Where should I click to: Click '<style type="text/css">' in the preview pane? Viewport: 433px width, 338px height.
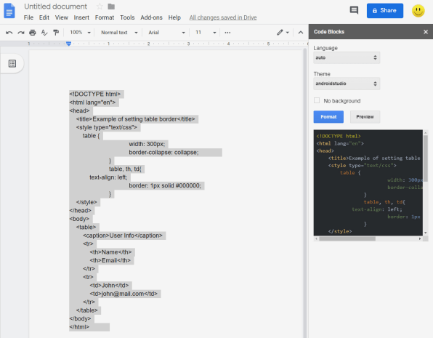click(x=362, y=165)
